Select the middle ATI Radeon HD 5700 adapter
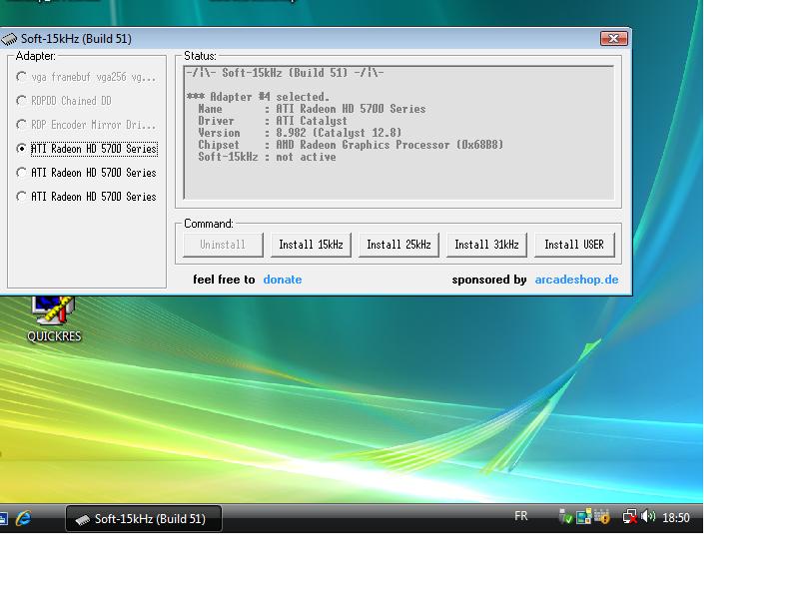The image size is (799, 599). click(86, 173)
